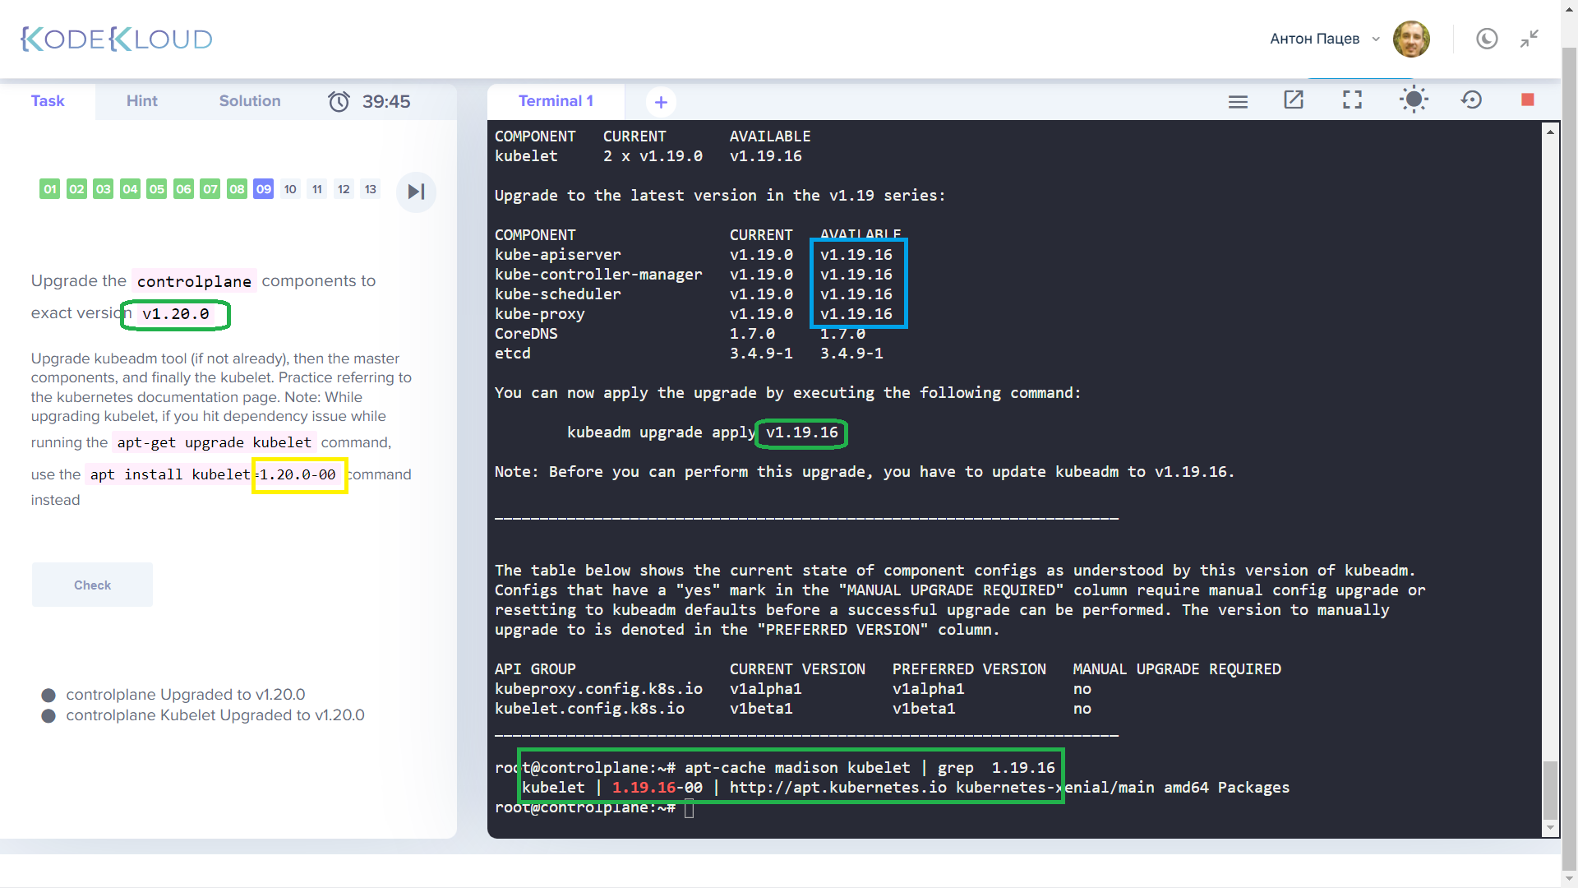Switch to the Hint tab
Viewport: 1578px width, 888px height.
141,101
